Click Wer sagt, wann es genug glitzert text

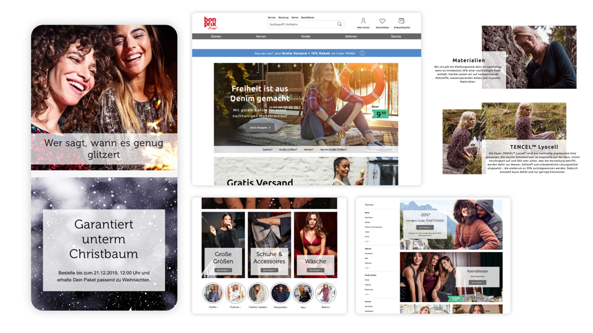[x=104, y=149]
